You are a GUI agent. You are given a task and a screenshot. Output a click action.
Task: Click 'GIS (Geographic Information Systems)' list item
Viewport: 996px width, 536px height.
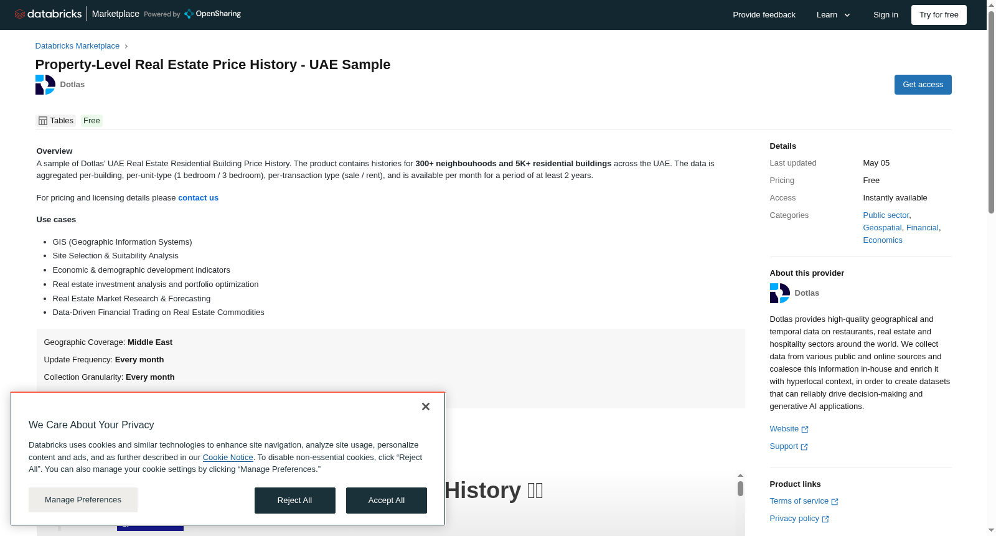123,242
